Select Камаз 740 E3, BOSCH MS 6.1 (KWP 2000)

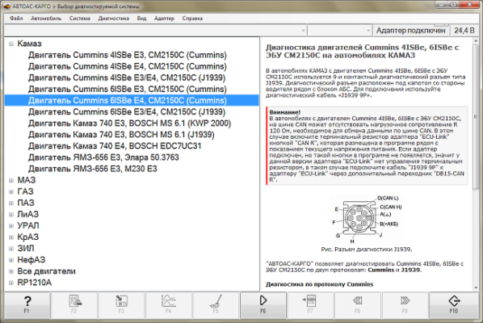130,124
